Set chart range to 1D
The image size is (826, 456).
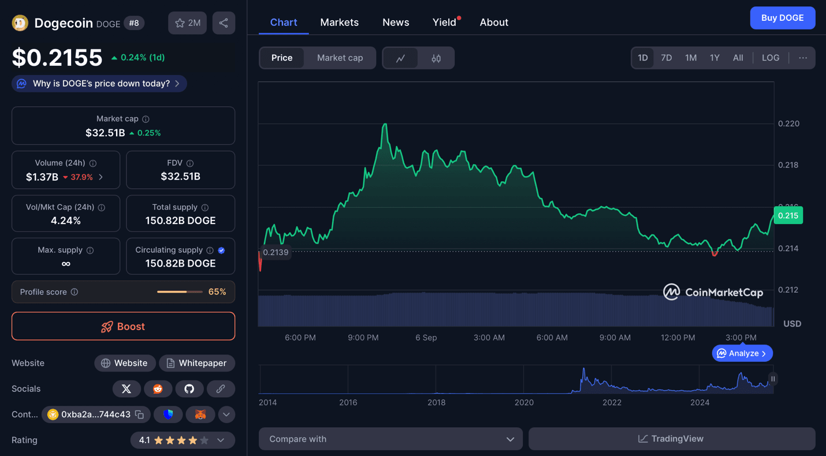[x=643, y=58]
